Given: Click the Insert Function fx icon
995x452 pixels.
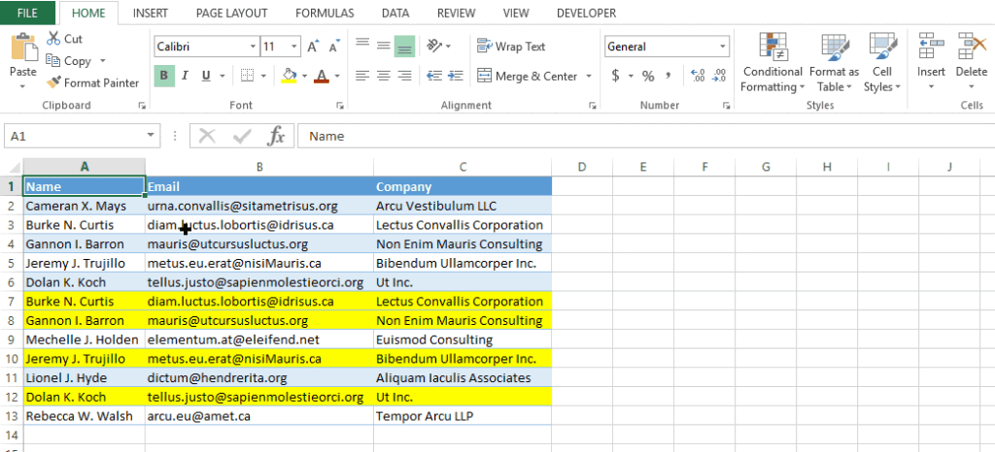Looking at the screenshot, I should coord(276,136).
